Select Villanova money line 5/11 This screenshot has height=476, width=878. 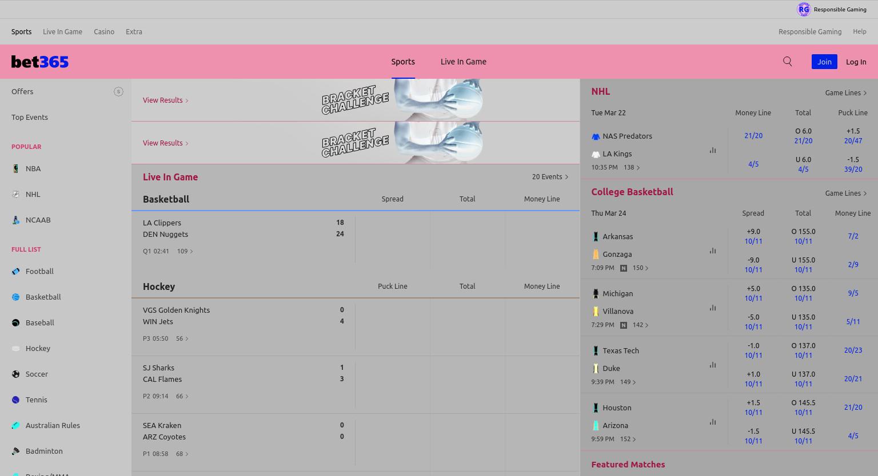pos(853,322)
